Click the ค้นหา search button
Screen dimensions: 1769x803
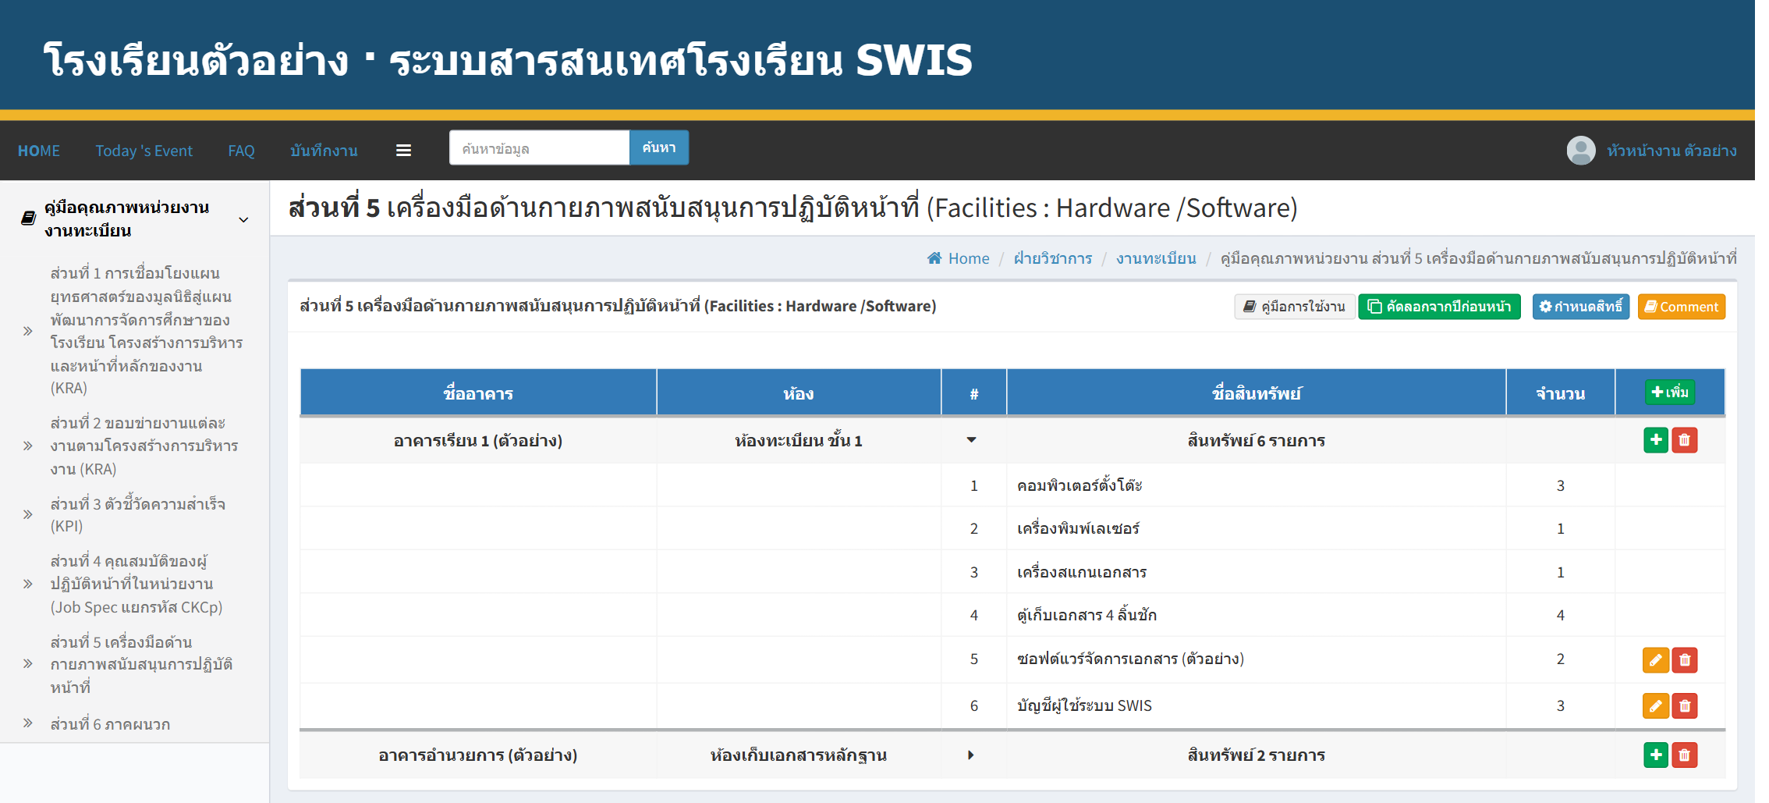659,147
